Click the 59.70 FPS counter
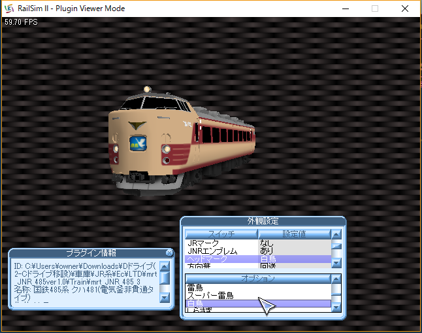This screenshot has width=422, height=333. (21, 22)
